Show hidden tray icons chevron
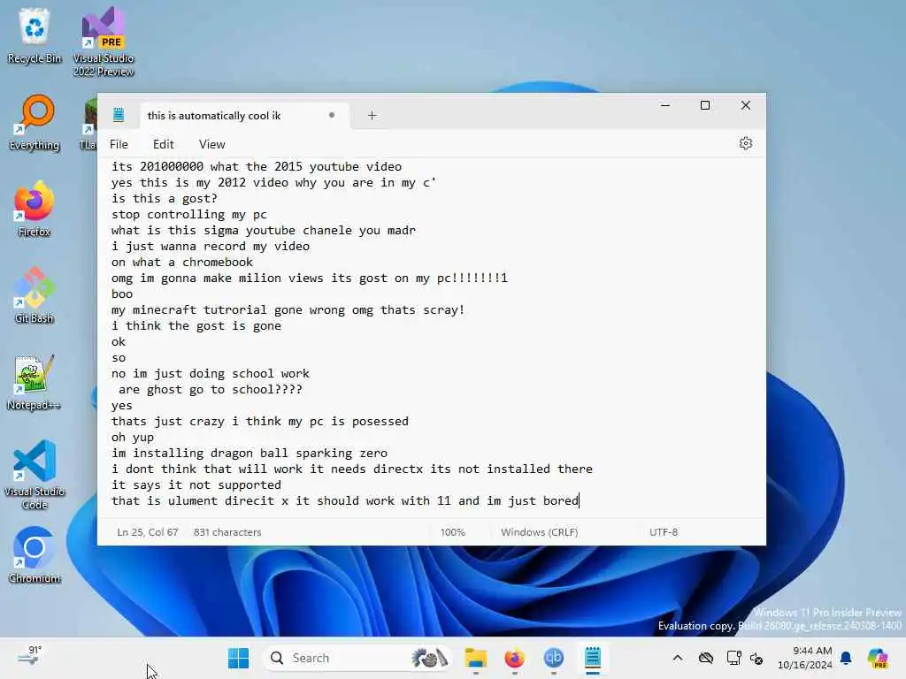This screenshot has width=906, height=679. [x=677, y=658]
